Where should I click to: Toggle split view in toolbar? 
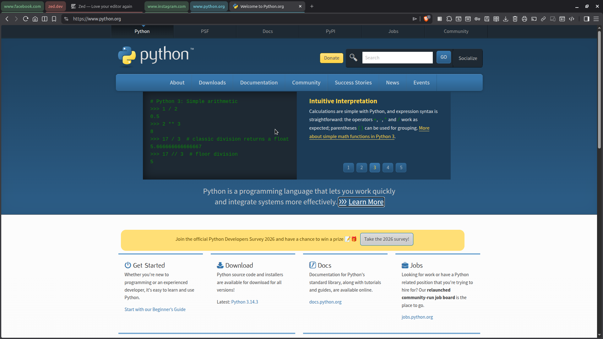pyautogui.click(x=45, y=19)
